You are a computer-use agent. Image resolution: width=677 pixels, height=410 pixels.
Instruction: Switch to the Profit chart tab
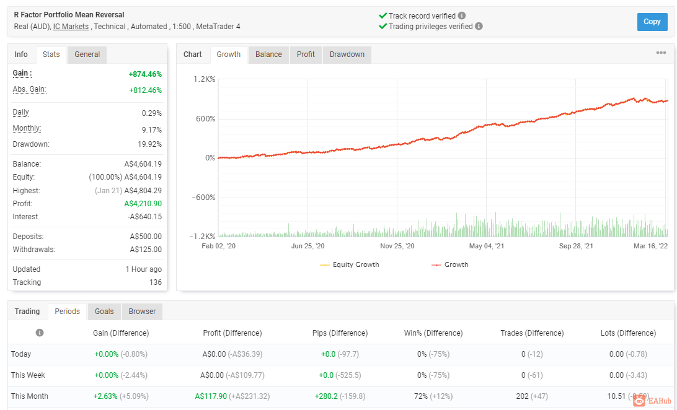coord(305,55)
